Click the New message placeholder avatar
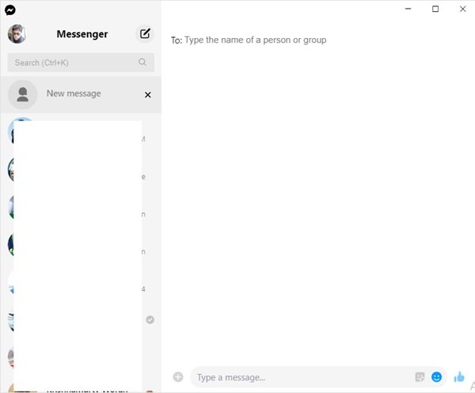475x393 pixels. click(22, 94)
